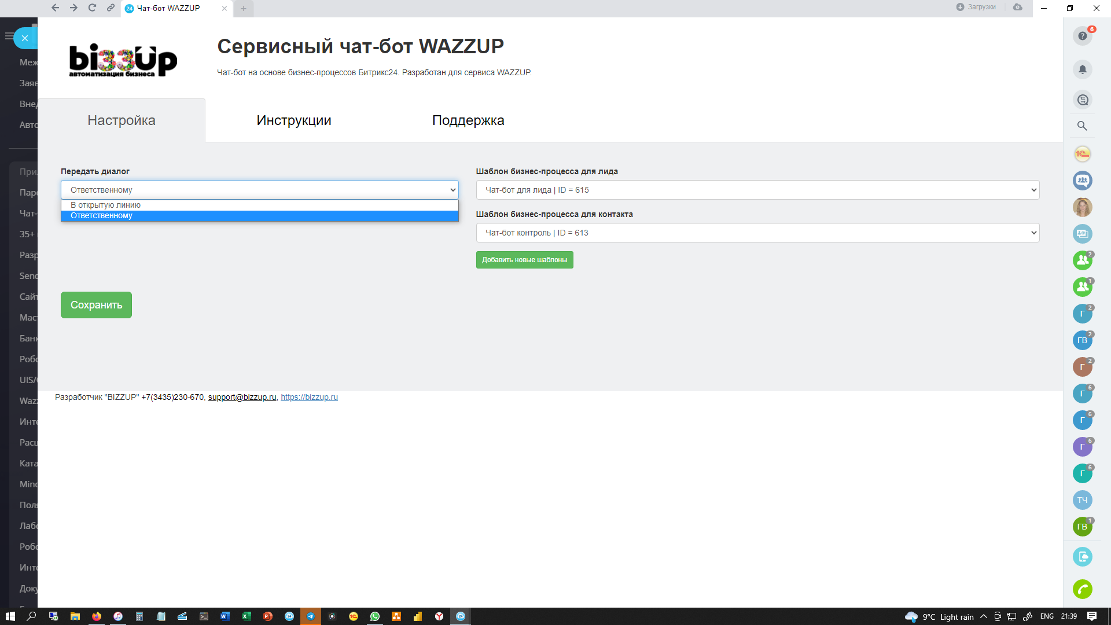This screenshot has width=1111, height=625.
Task: Click the search magnifier in right sidebar
Action: pyautogui.click(x=1081, y=126)
